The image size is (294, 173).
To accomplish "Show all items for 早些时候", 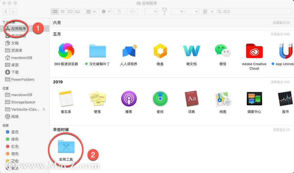I will [281, 130].
